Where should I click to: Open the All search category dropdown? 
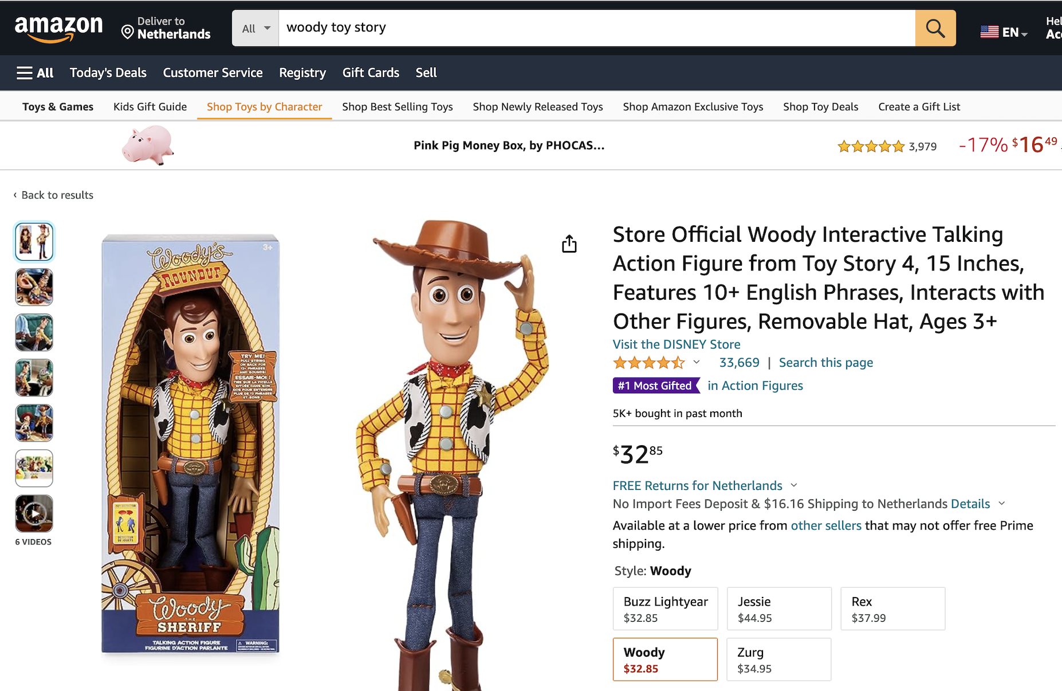[x=255, y=28]
